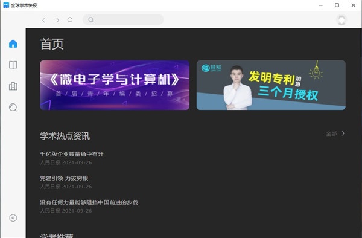Viewport: 362px width, 238px height.
Task: Open the 发明专利 三个月授权 banner
Action: point(271,85)
